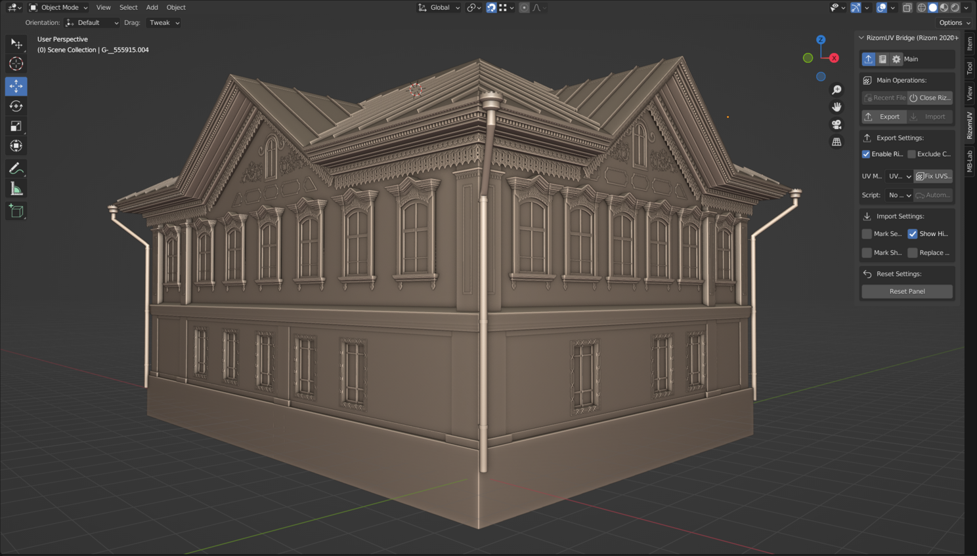
Task: Toggle the camera view icon
Action: pos(836,125)
